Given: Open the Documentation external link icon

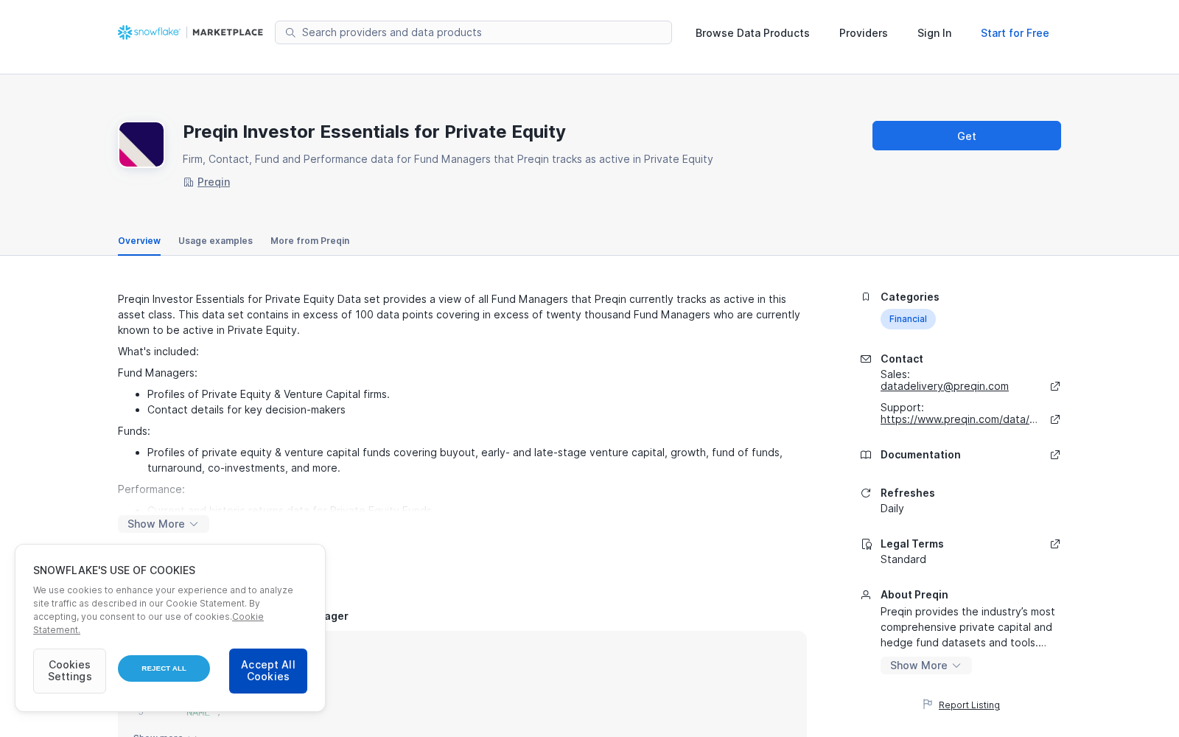Looking at the screenshot, I should point(1054,455).
